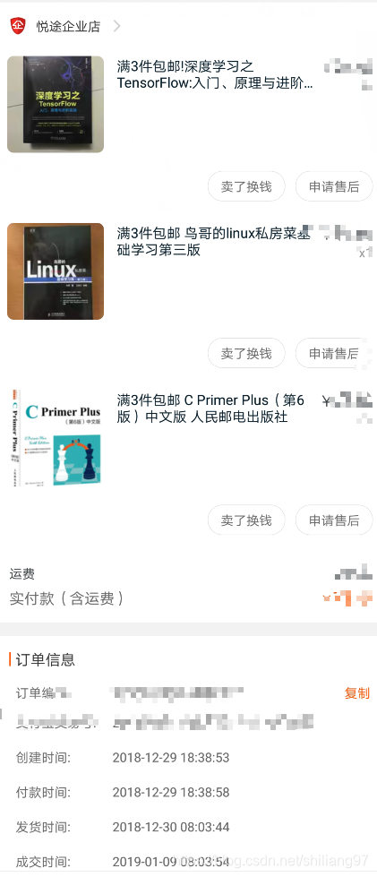Tap 申请售后 for the TensorFlow book
The height and width of the screenshot is (877, 377).
click(334, 186)
